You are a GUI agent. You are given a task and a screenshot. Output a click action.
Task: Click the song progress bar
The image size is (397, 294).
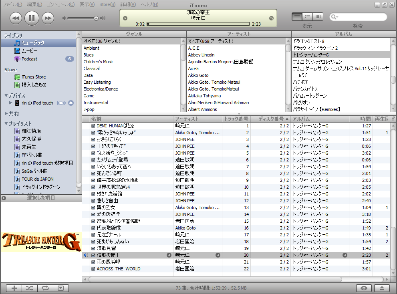click(x=198, y=24)
